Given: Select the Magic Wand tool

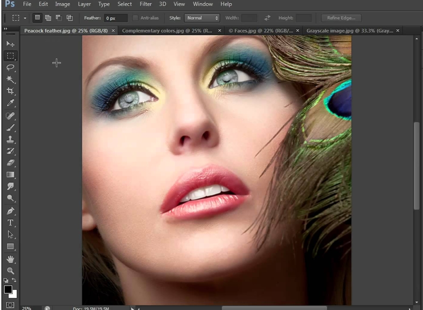Looking at the screenshot, I should (10, 79).
